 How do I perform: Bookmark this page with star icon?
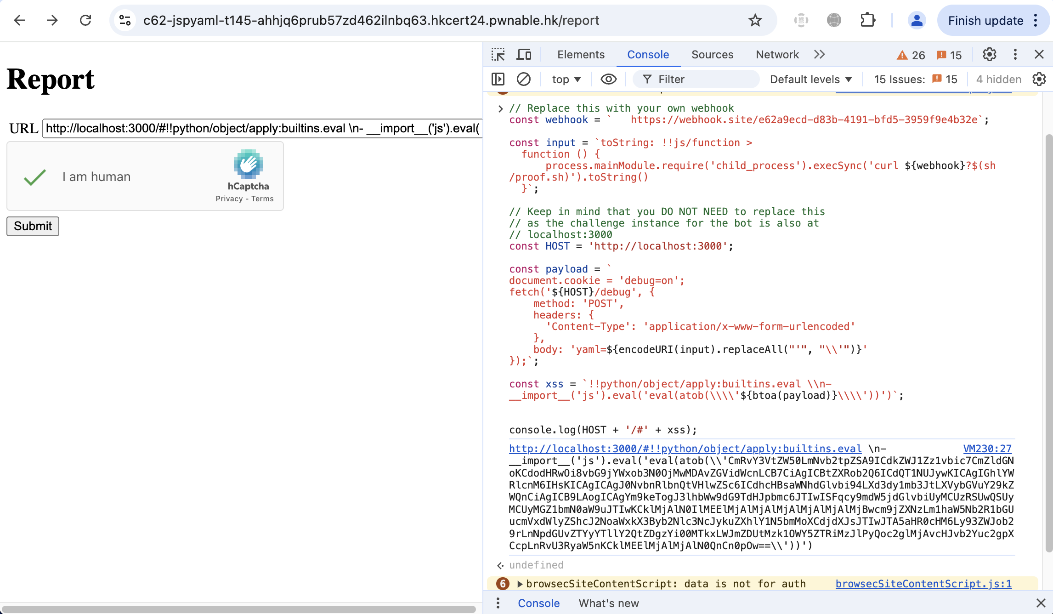755,20
